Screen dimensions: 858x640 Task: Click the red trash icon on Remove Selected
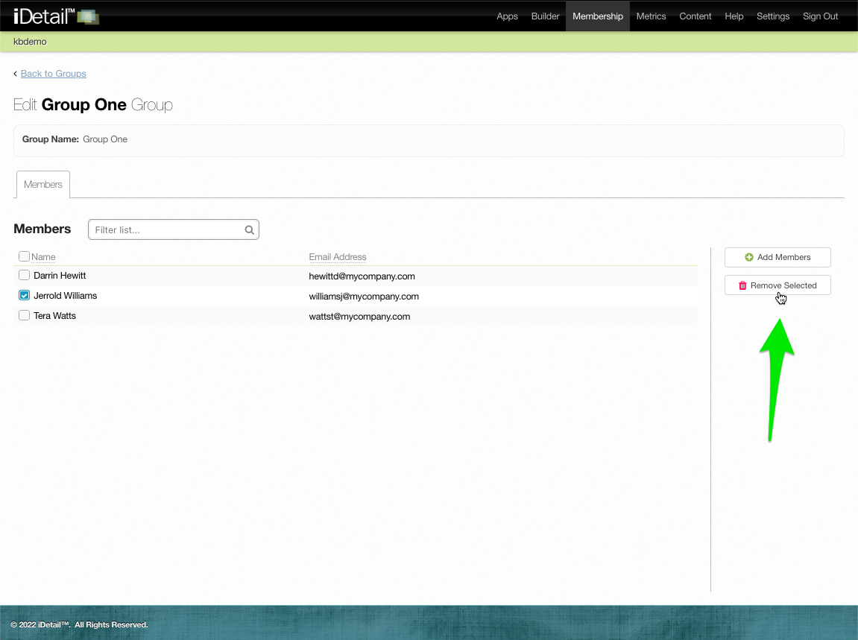(742, 285)
